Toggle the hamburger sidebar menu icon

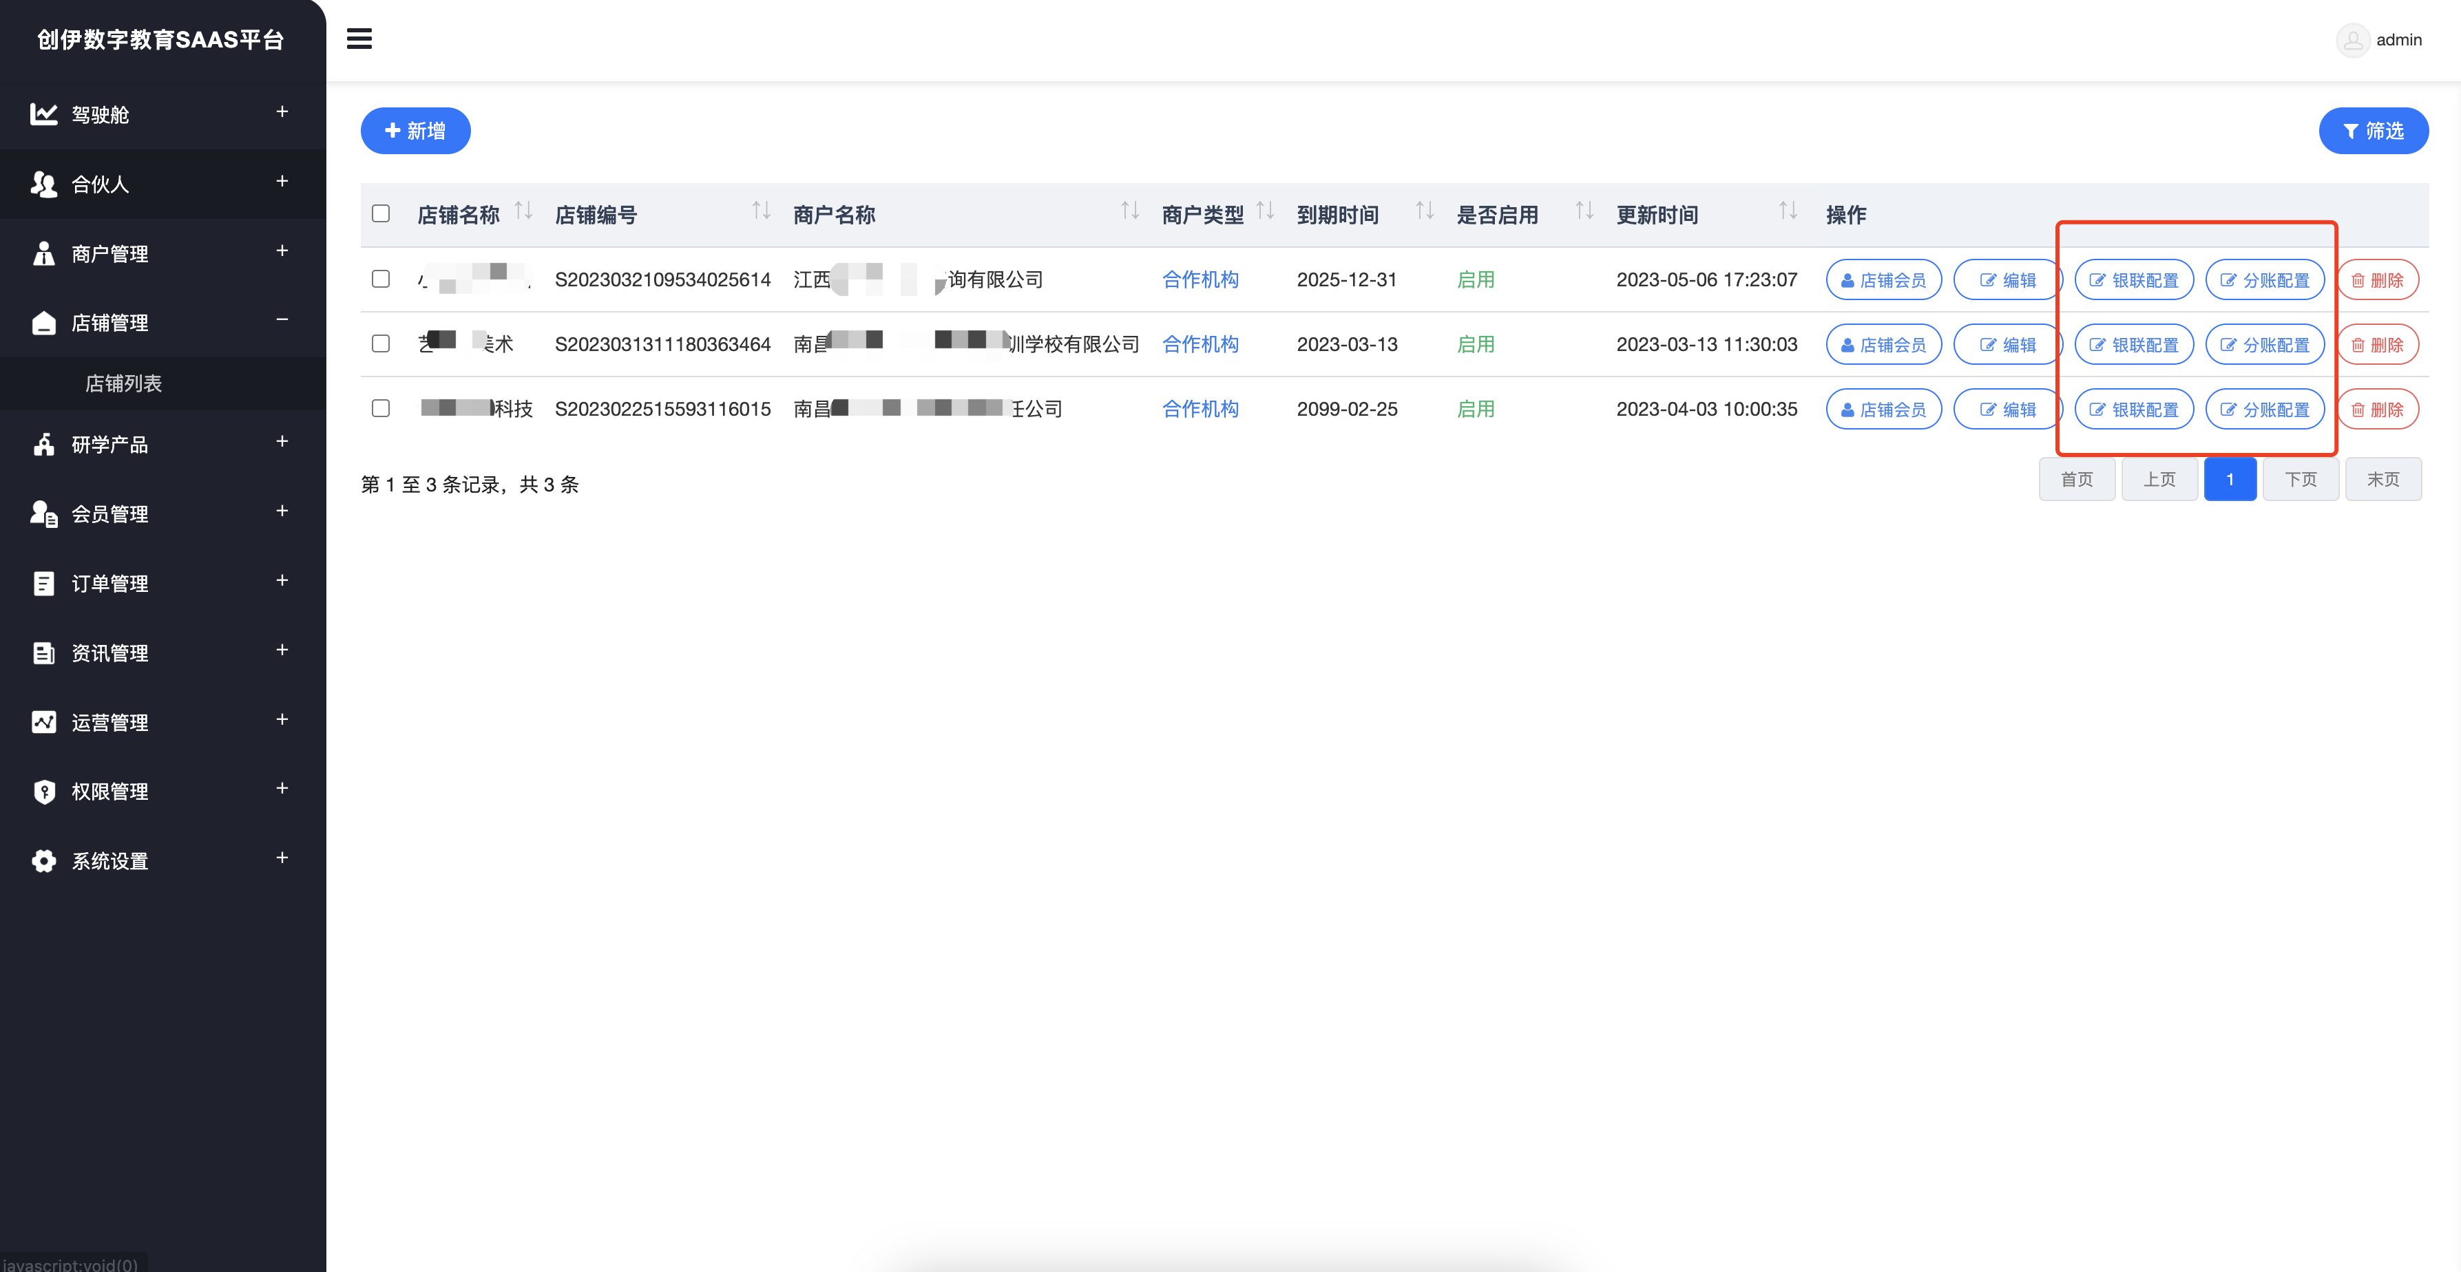(359, 39)
